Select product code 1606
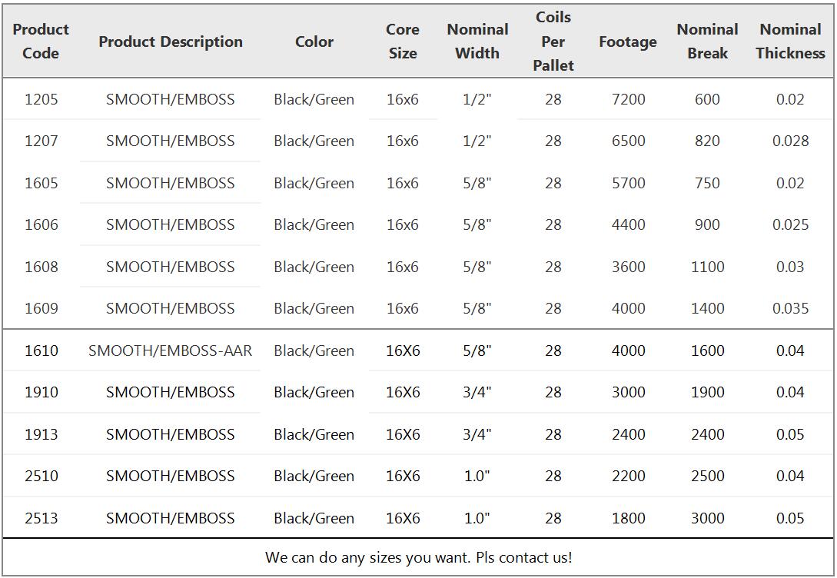This screenshot has height=578, width=837. pos(41,224)
